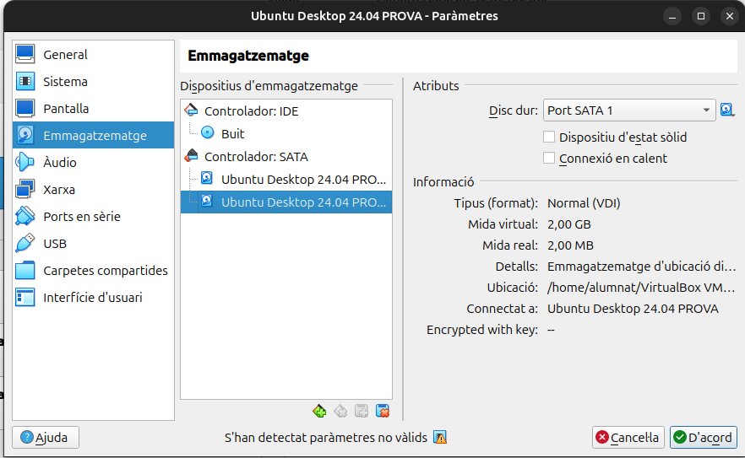This screenshot has width=745, height=458.
Task: Click the remove attachment icon below the storage tree
Action: 383,411
